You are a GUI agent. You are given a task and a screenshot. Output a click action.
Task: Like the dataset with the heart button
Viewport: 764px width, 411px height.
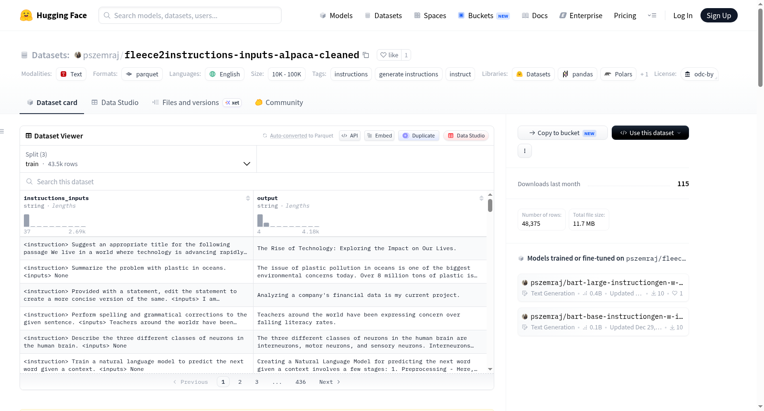(389, 55)
